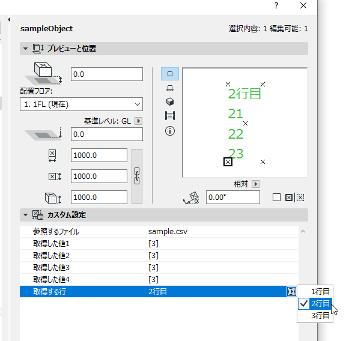Click the GL offset field showing 0.0
The width and height of the screenshot is (349, 341).
(107, 134)
